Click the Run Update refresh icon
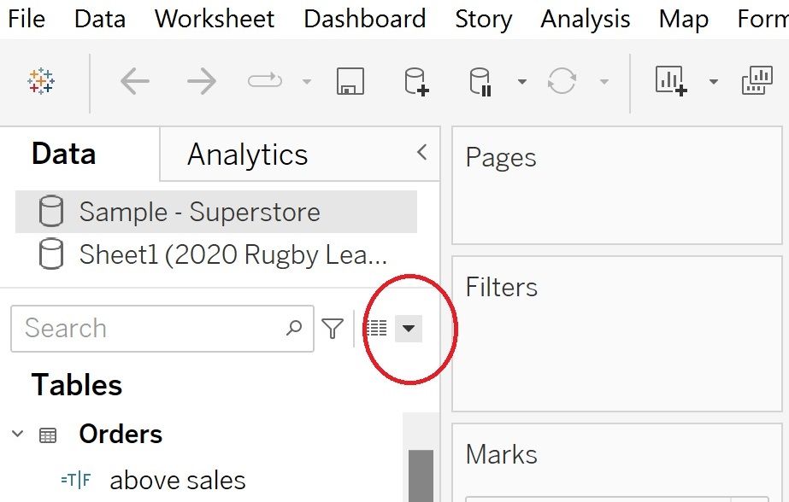This screenshot has height=502, width=789. (x=562, y=82)
